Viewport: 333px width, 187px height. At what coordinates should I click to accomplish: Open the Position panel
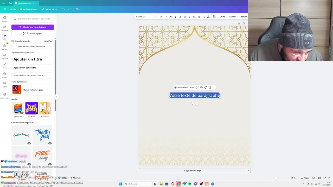pyautogui.click(x=243, y=17)
